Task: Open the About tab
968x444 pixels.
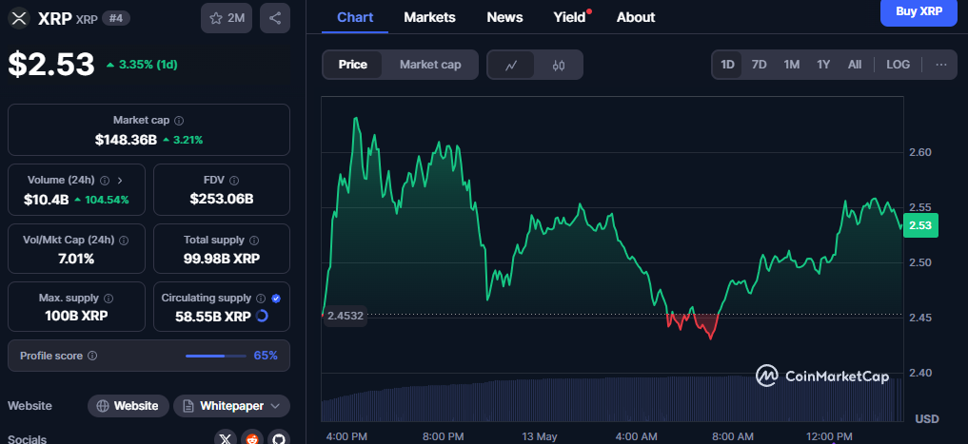Action: click(x=636, y=17)
